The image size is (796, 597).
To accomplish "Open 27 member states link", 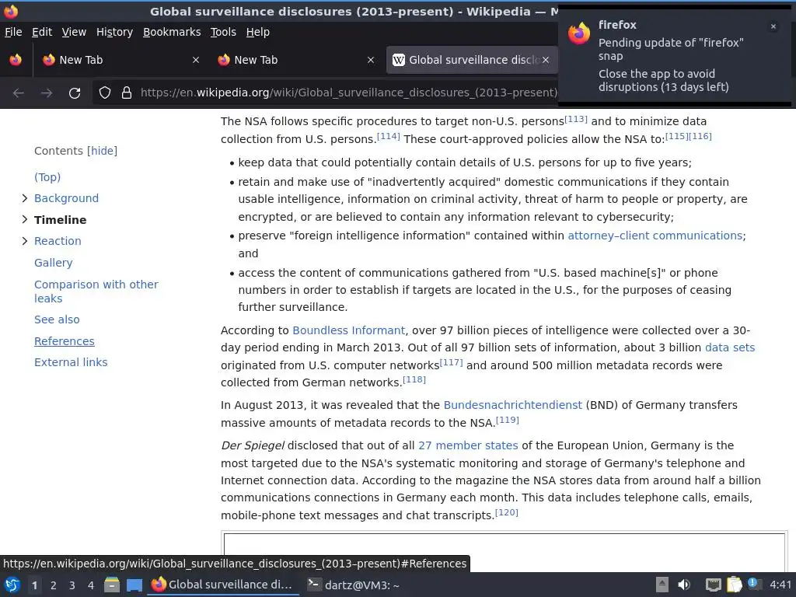I will [468, 445].
